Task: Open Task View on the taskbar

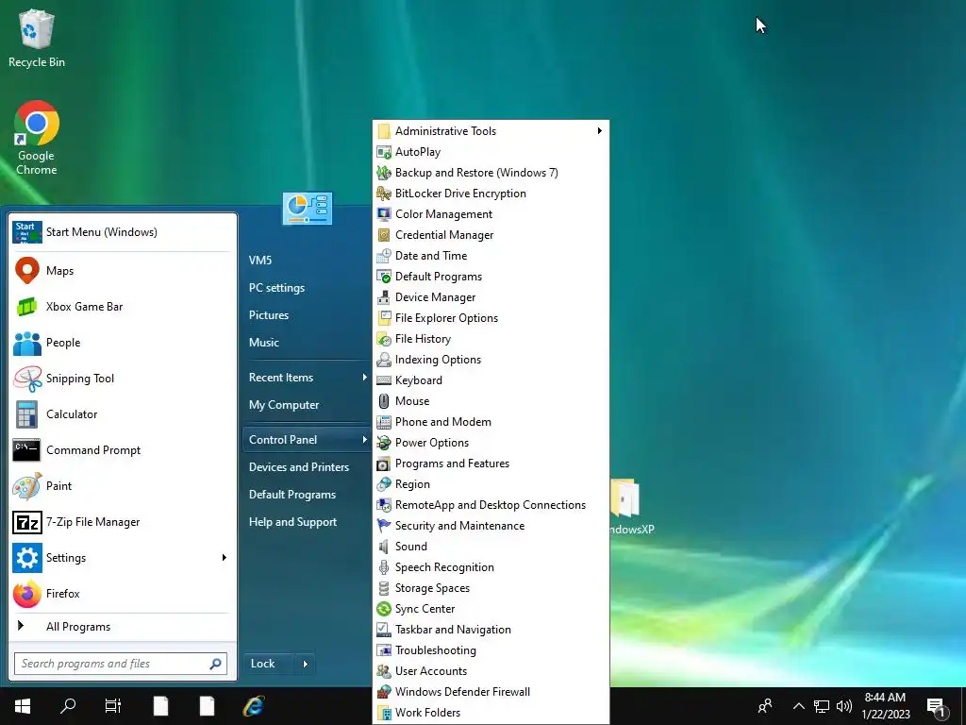Action: (113, 706)
